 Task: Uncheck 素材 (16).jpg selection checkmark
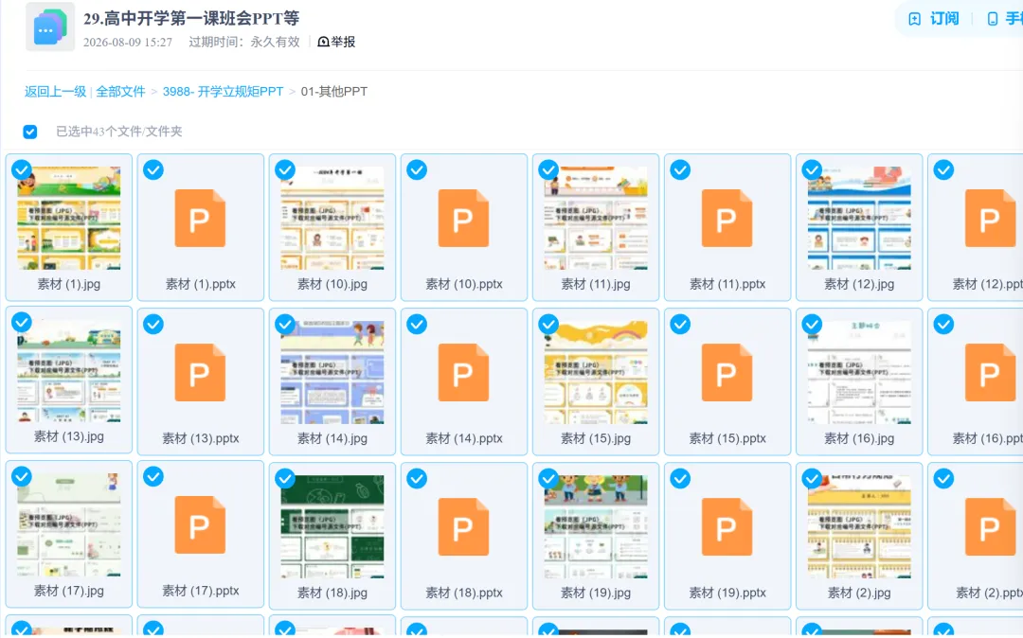(x=813, y=324)
